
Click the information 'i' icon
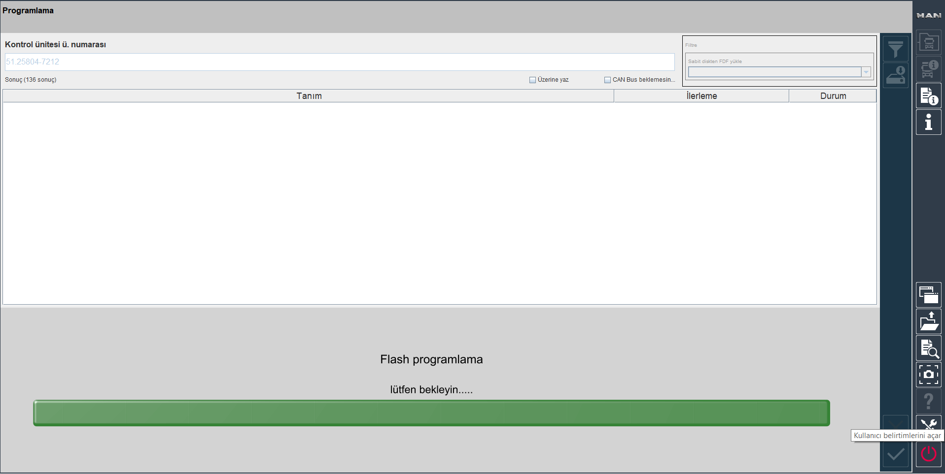coord(928,122)
